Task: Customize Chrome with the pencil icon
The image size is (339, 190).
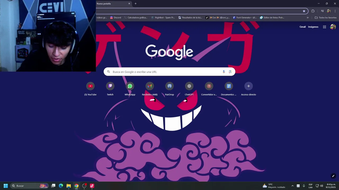Action: click(x=333, y=176)
